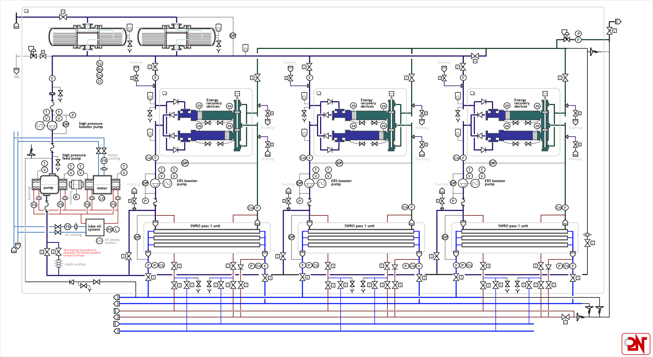Click the valve at bottom right near headers

point(565,318)
